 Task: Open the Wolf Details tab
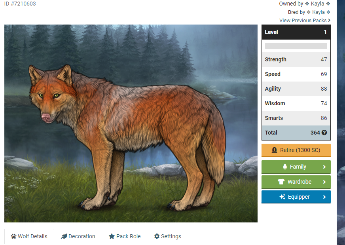pos(29,236)
